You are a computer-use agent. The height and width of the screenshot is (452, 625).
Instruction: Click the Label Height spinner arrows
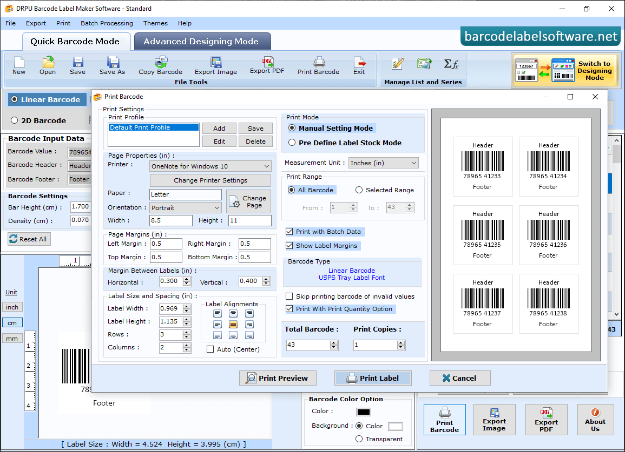click(187, 321)
